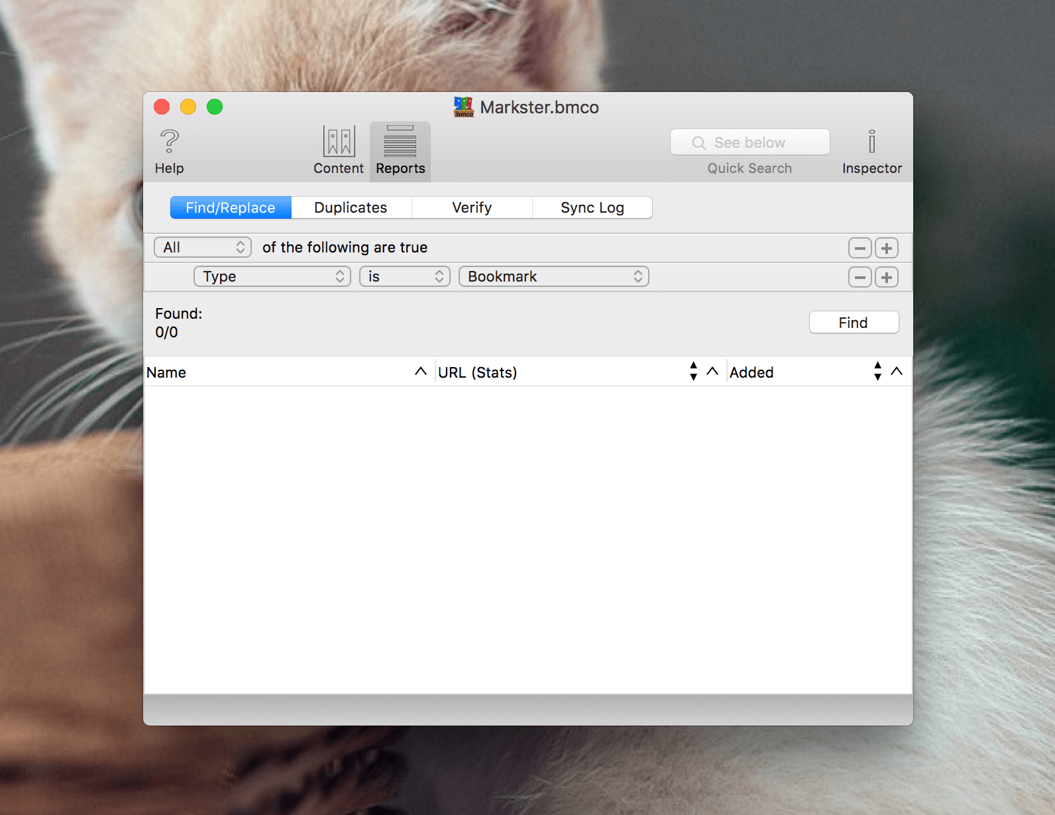Focus the Quick Search field
This screenshot has height=815, width=1055.
point(750,142)
